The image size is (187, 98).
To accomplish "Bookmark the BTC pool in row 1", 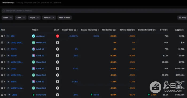I will pos(2,36).
